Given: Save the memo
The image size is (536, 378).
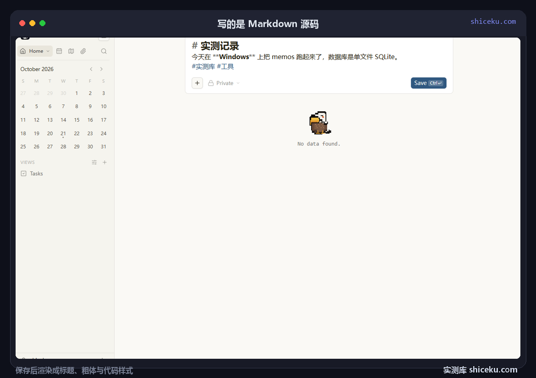Looking at the screenshot, I should coord(428,83).
